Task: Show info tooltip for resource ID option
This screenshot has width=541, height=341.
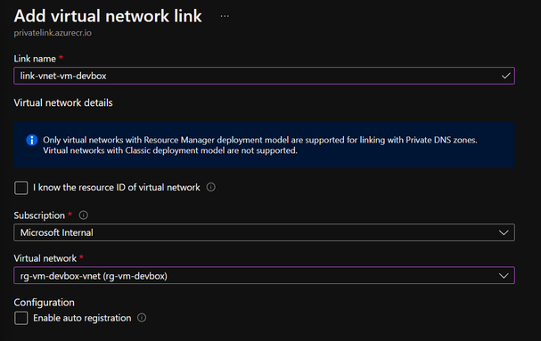Action: tap(211, 187)
